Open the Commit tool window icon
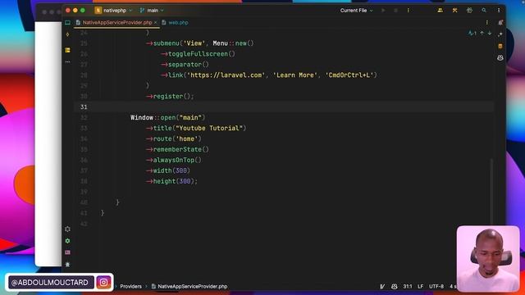 click(x=67, y=34)
